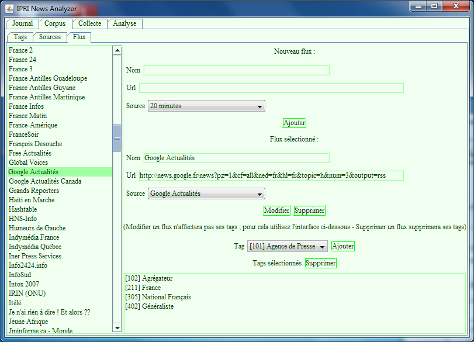Click Ajouter beside the Tag dropdown
This screenshot has width=474, height=342.
coord(342,246)
